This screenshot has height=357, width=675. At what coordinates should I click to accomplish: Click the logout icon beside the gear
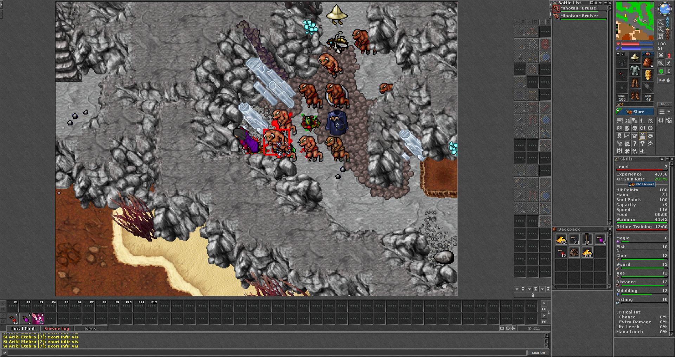point(669,120)
